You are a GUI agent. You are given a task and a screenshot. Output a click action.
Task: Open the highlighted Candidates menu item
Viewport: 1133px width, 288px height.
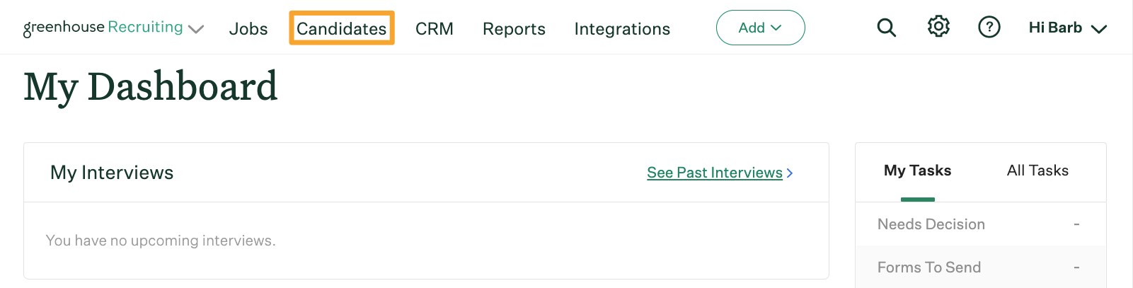tap(342, 28)
